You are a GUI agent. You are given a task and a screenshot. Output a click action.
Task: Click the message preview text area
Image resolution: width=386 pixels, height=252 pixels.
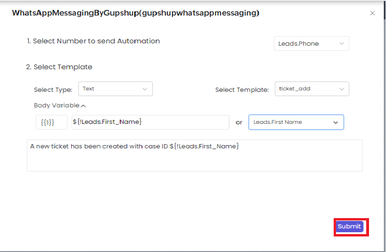click(x=195, y=155)
